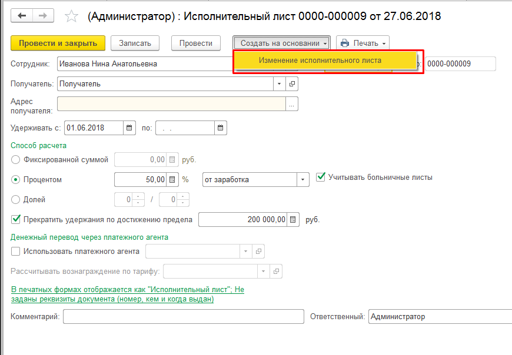Open calculator for the percent value field

(173, 179)
